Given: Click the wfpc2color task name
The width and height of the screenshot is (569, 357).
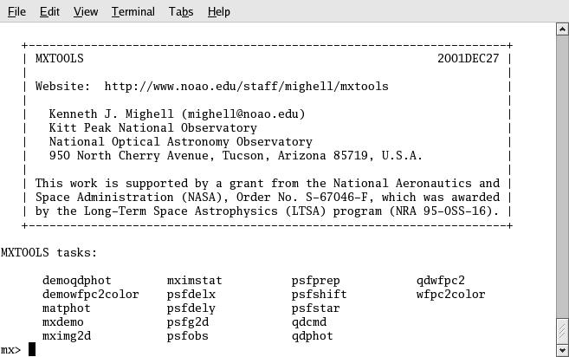Looking at the screenshot, I should pyautogui.click(x=450, y=295).
